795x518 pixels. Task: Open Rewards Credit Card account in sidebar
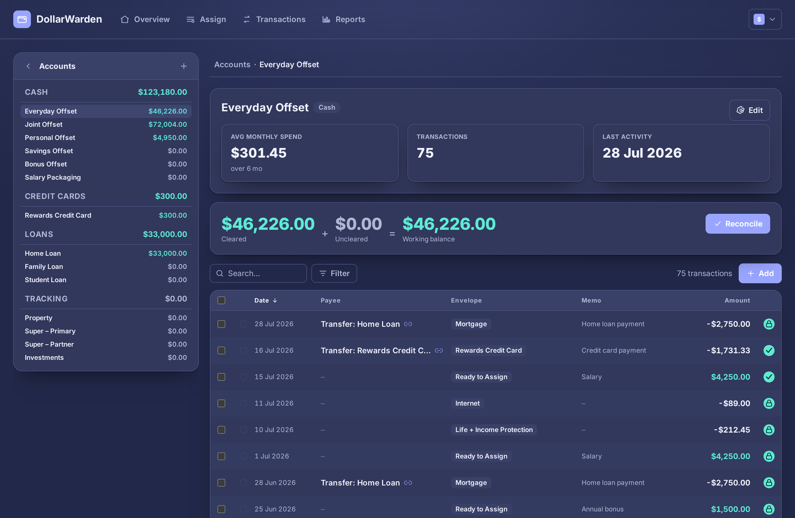[x=106, y=215]
